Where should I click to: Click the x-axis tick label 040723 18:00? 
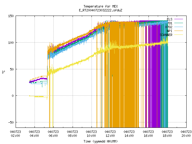pyautogui.click(x=167, y=134)
